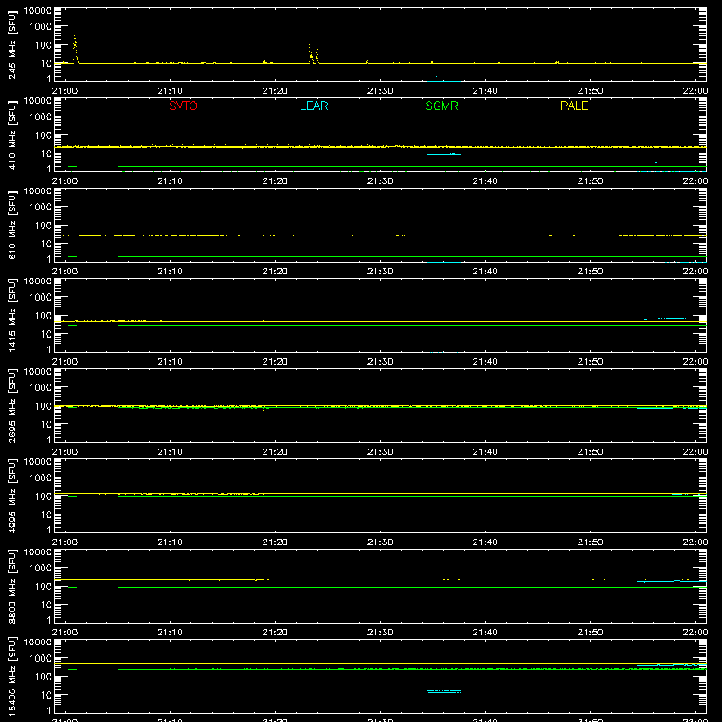Click the 1000 tick value on 15400 MHz axis

point(41,659)
